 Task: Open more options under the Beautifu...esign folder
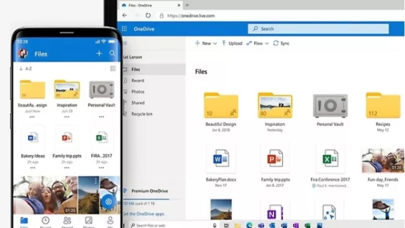click(32, 117)
